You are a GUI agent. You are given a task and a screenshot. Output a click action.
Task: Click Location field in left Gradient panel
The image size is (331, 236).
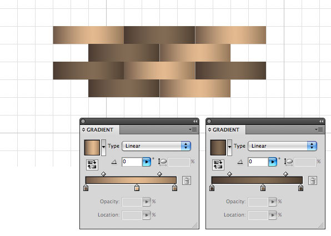132,215
